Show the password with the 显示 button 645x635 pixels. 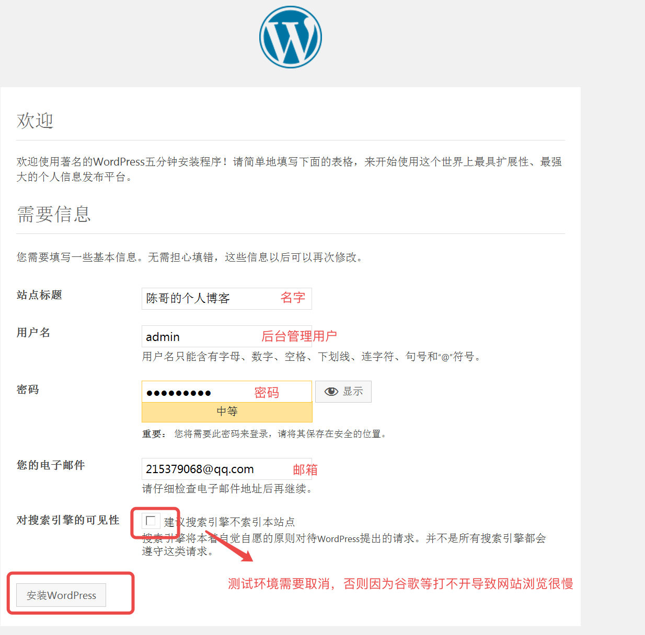(343, 392)
